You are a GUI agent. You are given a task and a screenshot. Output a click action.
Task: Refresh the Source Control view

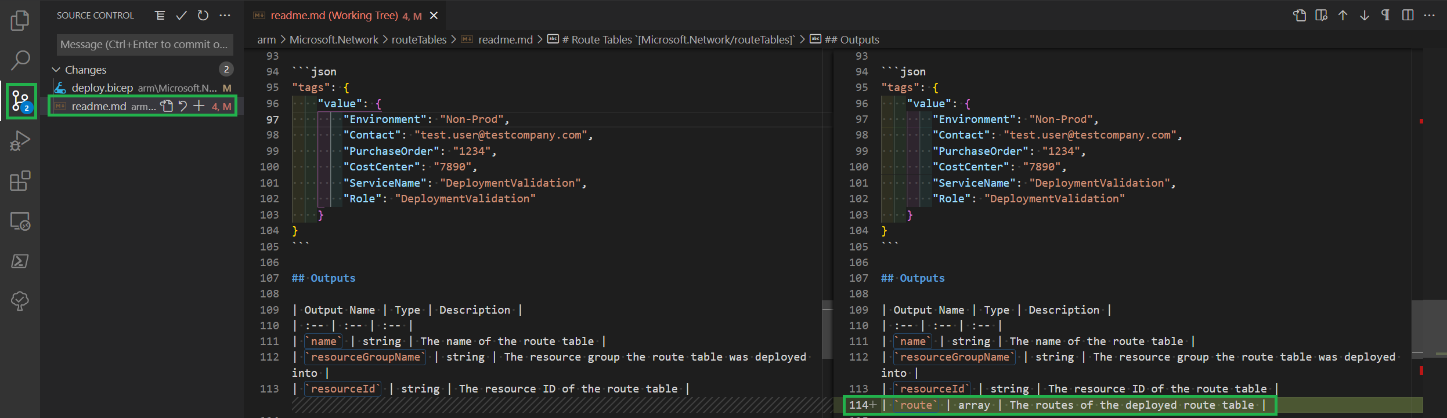[x=203, y=16]
